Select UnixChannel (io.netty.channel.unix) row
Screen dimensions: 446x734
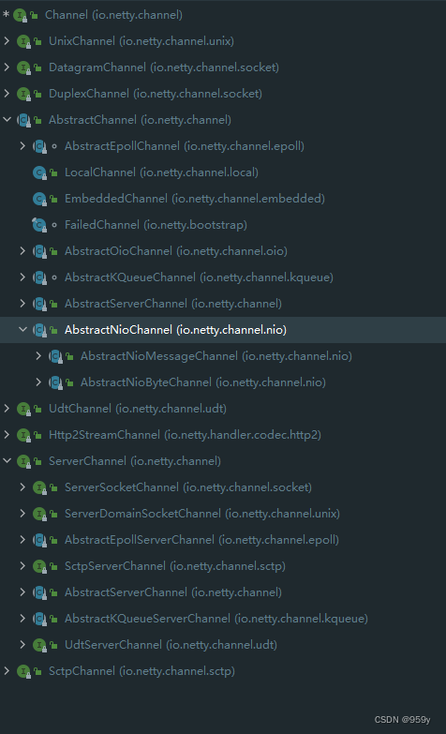pos(223,41)
